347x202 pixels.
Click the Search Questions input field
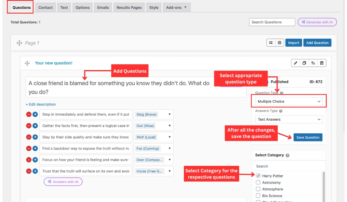tap(272, 22)
